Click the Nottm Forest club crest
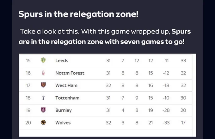Viewport: 215px width, 139px height. point(43,73)
